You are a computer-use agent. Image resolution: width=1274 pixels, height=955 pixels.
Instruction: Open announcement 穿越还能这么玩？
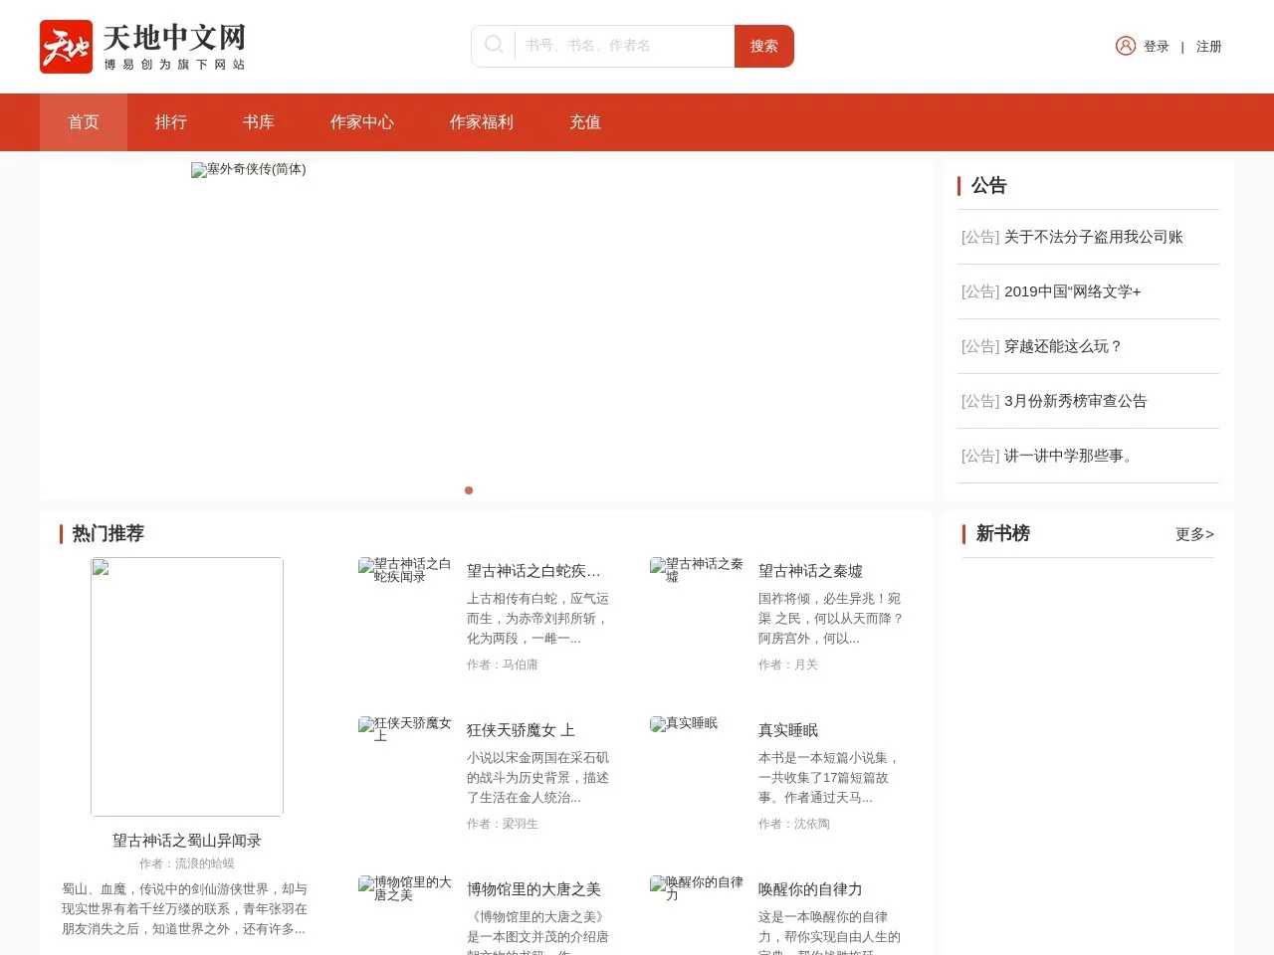pyautogui.click(x=1062, y=346)
